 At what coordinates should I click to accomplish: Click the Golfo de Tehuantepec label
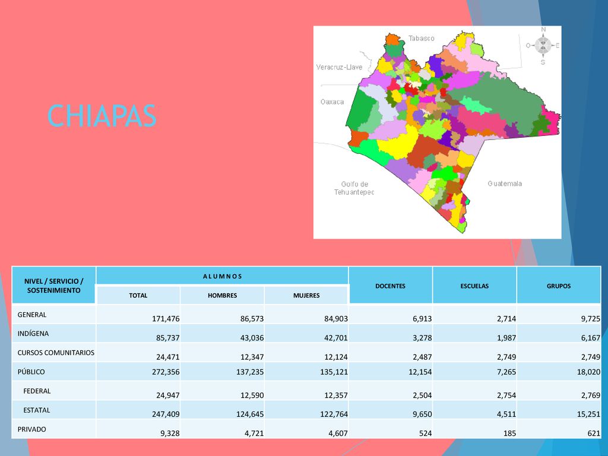click(x=354, y=188)
